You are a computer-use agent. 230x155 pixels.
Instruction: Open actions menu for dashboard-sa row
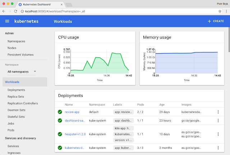pyautogui.click(x=218, y=121)
